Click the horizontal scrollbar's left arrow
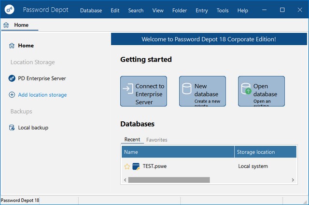The image size is (309, 205). point(125,180)
